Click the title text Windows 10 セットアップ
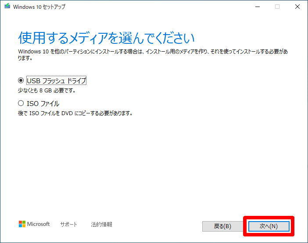308x243 pixels. (39, 7)
